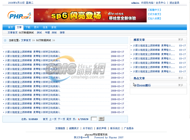Go to the 影视 navigation tab
Viewport: 190px width, 140px height.
pos(54,27)
